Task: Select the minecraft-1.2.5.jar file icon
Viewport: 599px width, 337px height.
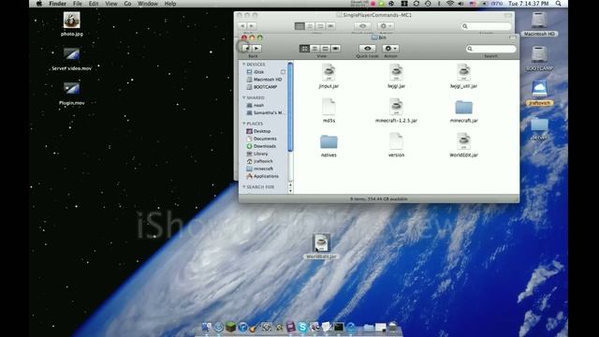Action: [x=396, y=107]
